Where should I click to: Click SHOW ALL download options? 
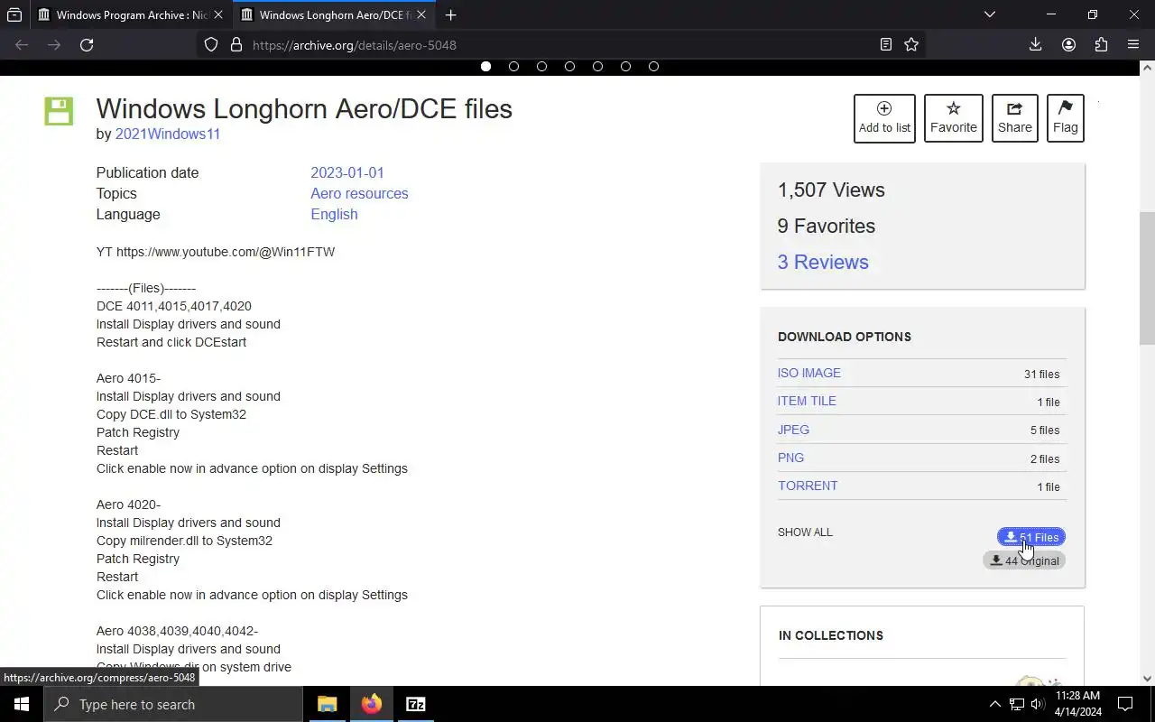coord(805,532)
